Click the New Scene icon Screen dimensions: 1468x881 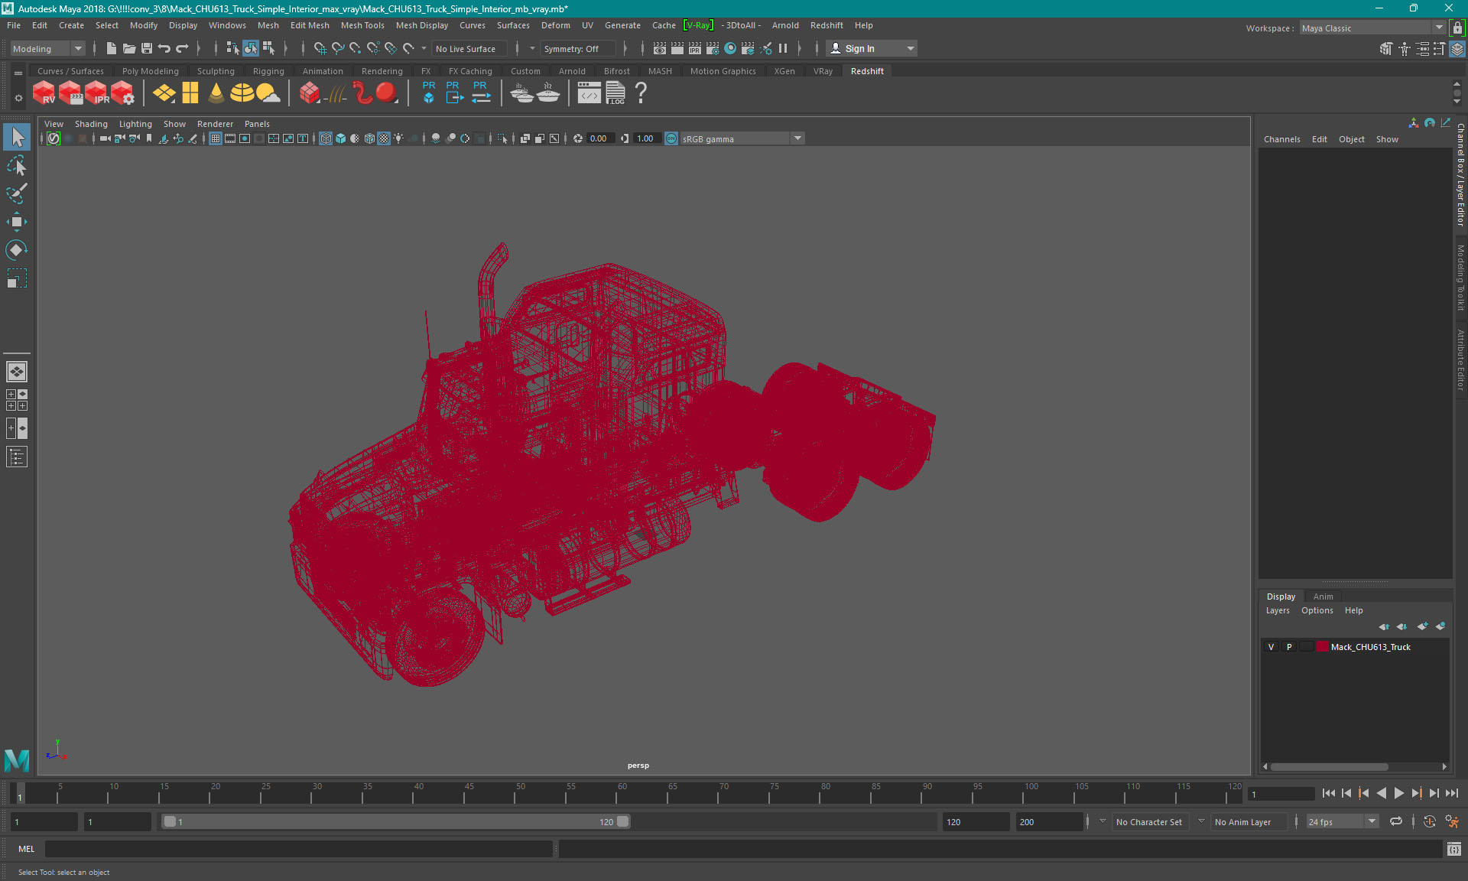(x=112, y=48)
